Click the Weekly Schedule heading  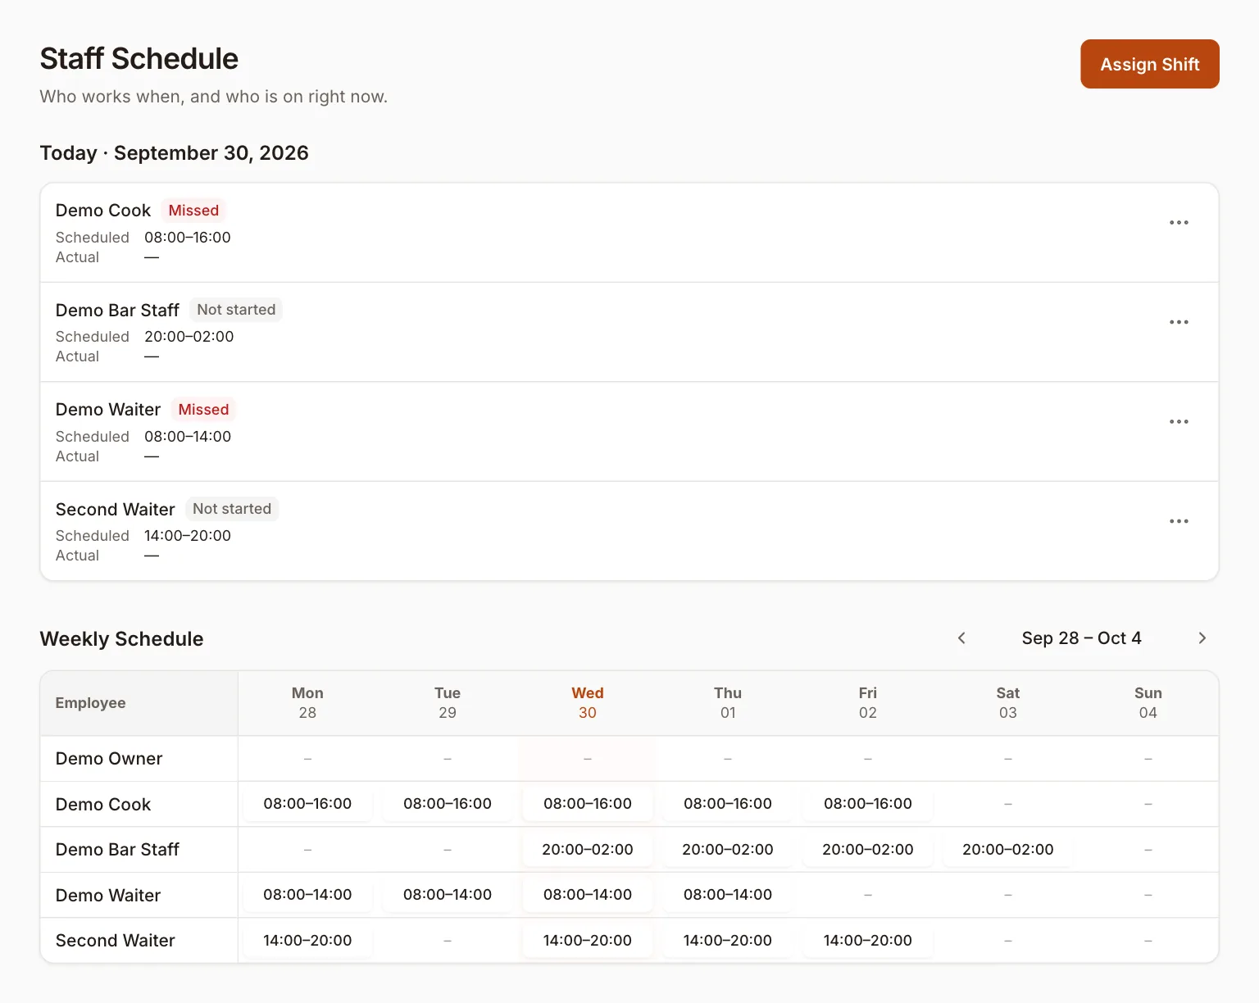[121, 639]
